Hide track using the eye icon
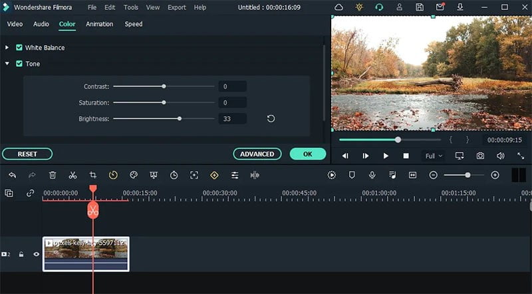The width and height of the screenshot is (532, 294). (37, 254)
